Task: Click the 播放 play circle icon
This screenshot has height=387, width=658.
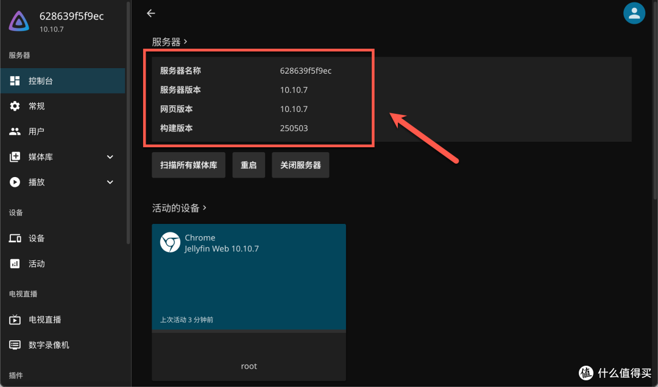Action: click(x=15, y=182)
